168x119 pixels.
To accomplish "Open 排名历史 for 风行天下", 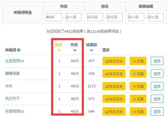I will 114,99.
